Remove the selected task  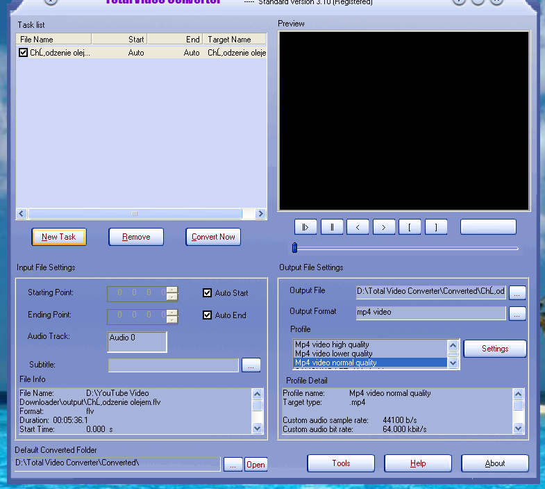136,237
